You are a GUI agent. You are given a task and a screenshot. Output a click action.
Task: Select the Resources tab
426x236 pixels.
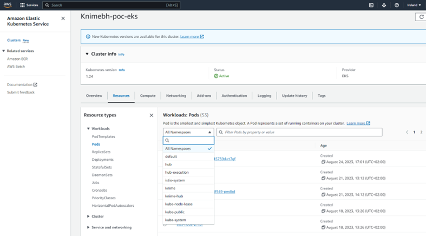121,96
